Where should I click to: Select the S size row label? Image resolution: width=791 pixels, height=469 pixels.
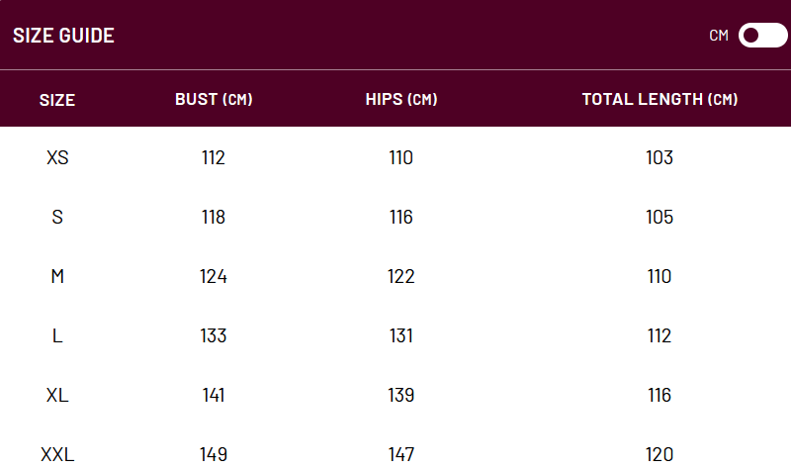pyautogui.click(x=57, y=217)
